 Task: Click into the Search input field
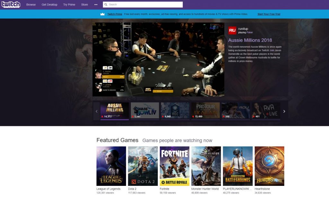pos(143,4)
